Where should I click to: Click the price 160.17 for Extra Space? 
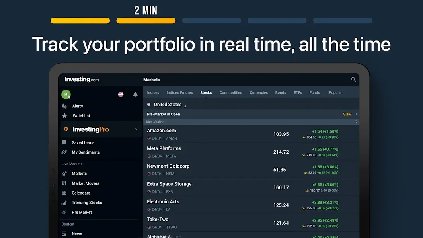tap(281, 187)
